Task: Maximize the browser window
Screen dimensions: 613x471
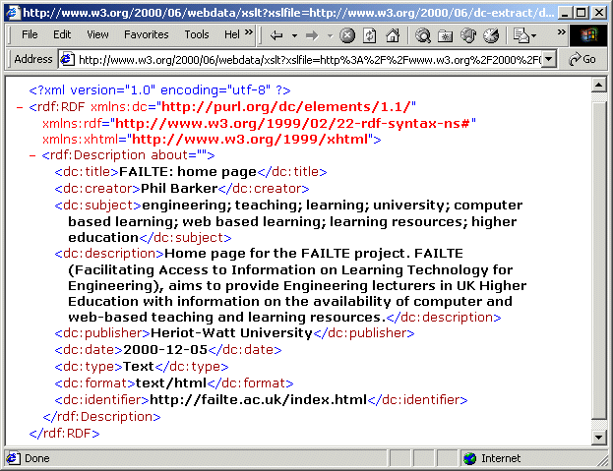Action: 582,13
